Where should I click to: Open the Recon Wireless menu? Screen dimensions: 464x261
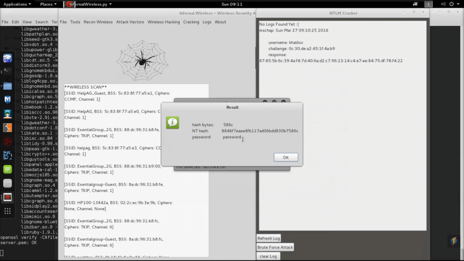click(98, 22)
